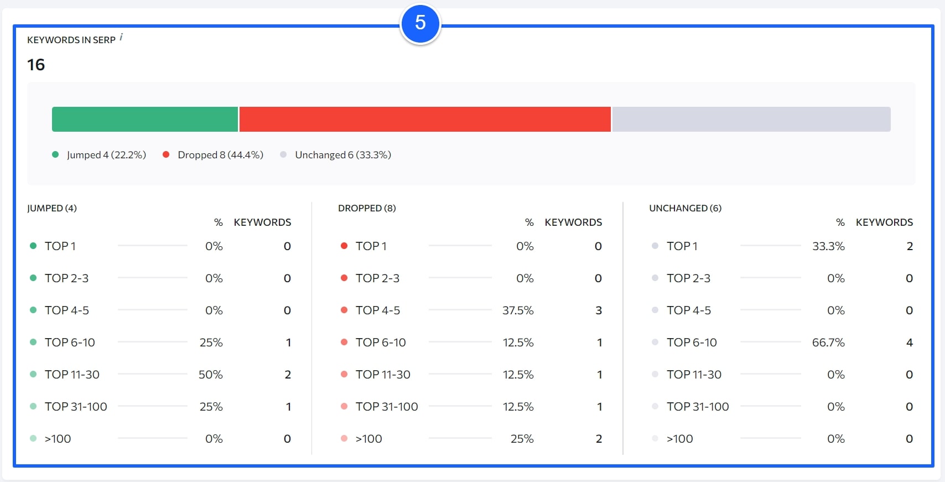Click 'TOP 2-3' row label in Dropped section

pyautogui.click(x=377, y=278)
